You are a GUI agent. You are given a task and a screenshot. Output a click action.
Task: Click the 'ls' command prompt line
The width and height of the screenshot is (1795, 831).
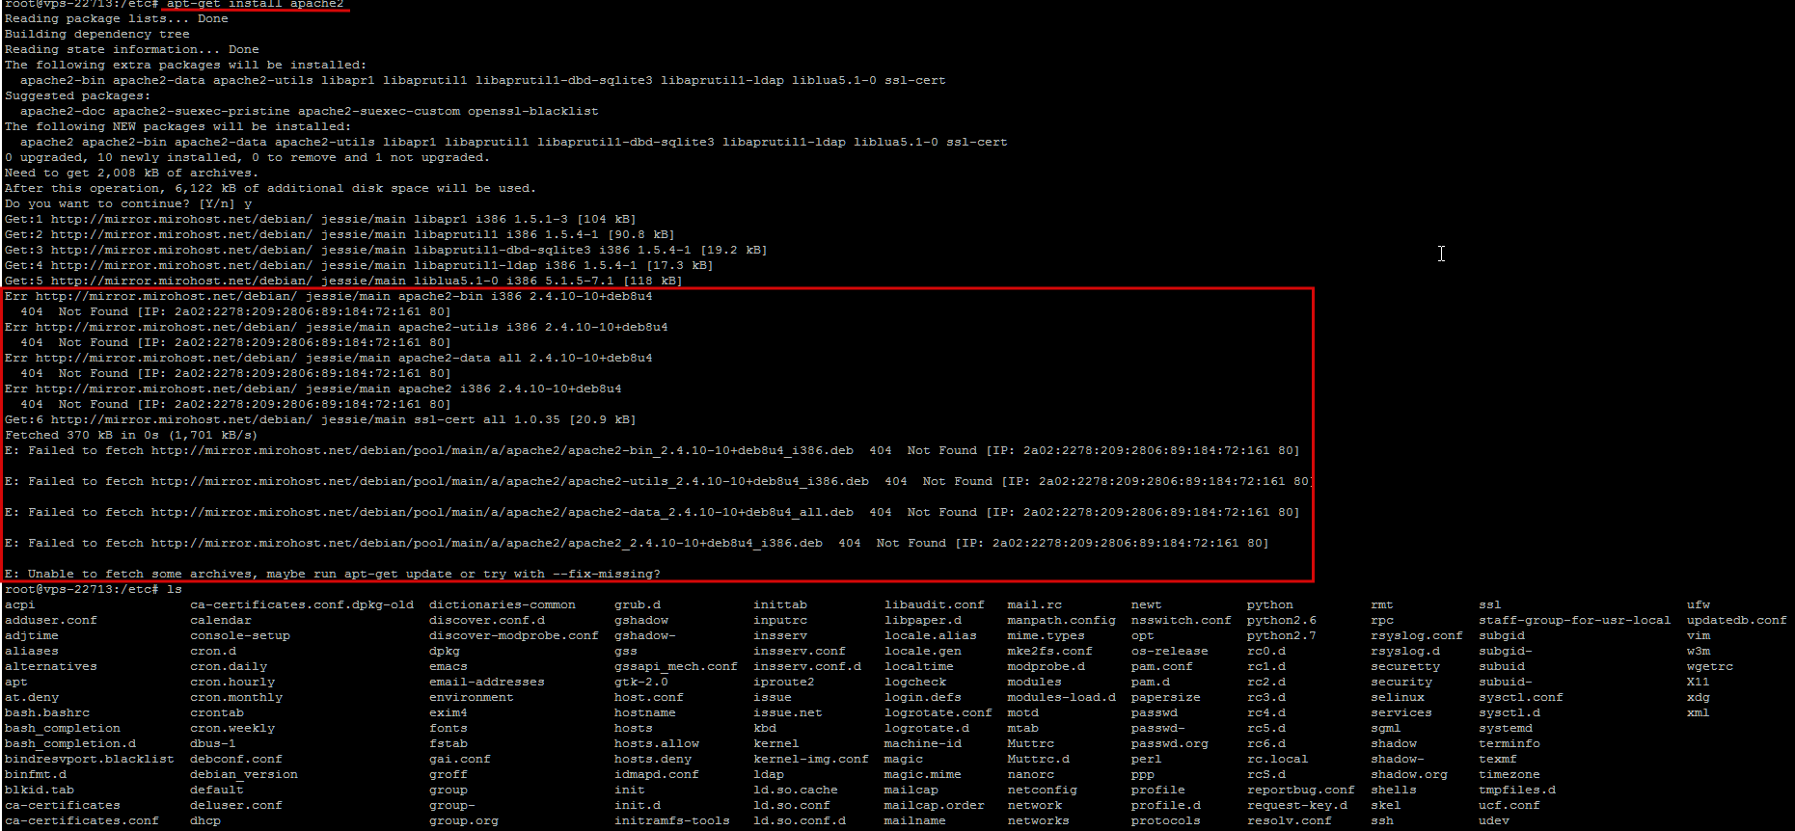94,589
